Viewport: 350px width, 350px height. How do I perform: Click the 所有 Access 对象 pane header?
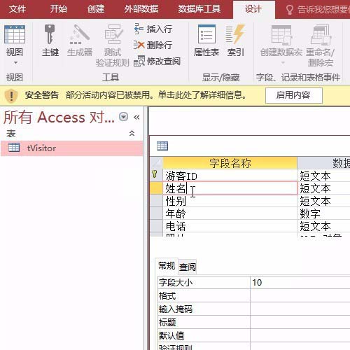tap(59, 117)
